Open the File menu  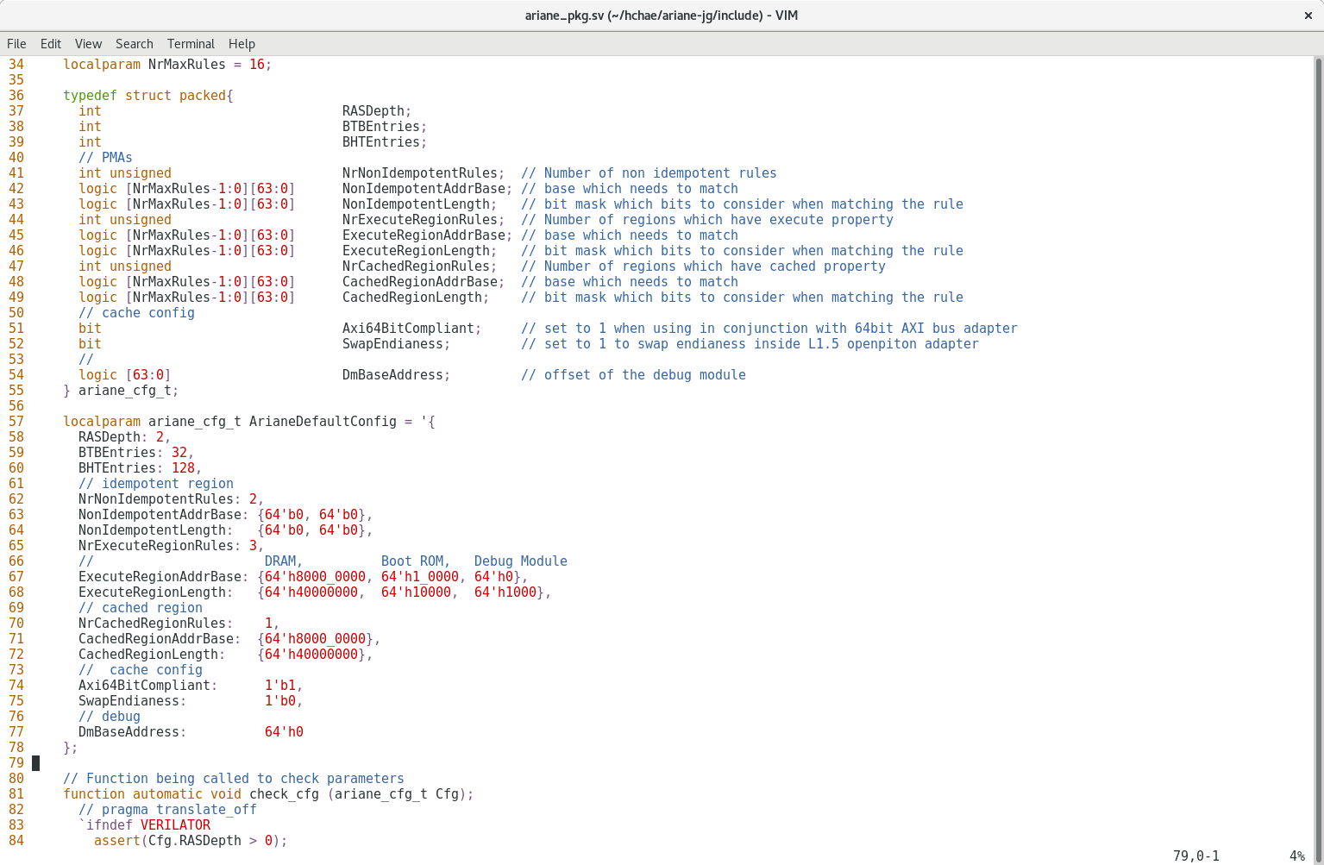[16, 44]
